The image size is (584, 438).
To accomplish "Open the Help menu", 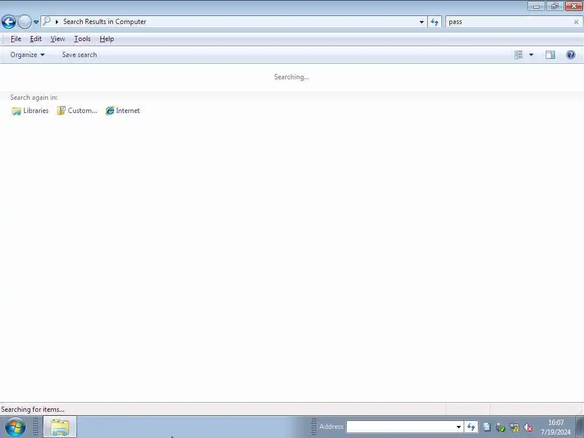I will 107,39.
